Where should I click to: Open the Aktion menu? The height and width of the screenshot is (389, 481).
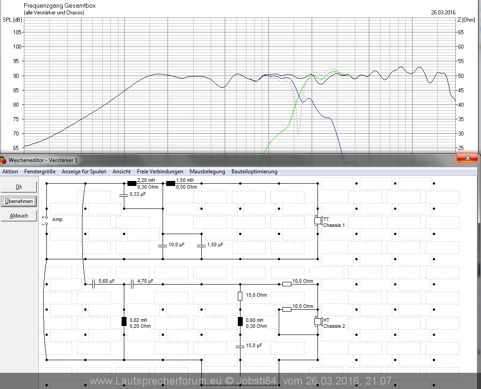tap(10, 172)
